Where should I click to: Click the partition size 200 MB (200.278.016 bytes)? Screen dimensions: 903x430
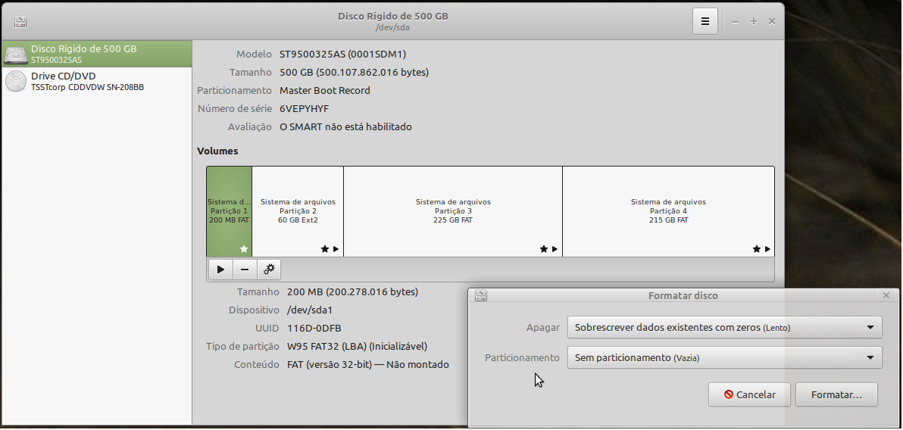(352, 292)
